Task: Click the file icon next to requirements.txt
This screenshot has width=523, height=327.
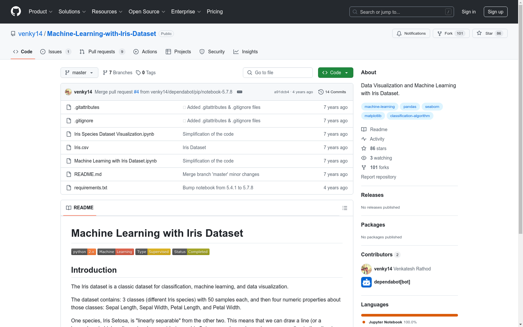Action: click(69, 188)
